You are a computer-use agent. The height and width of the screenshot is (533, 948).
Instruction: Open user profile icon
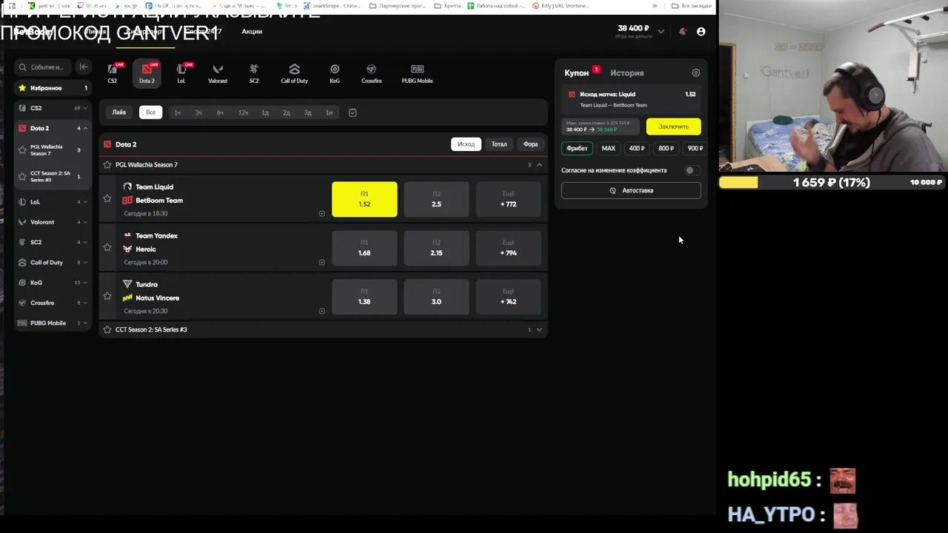(x=701, y=31)
